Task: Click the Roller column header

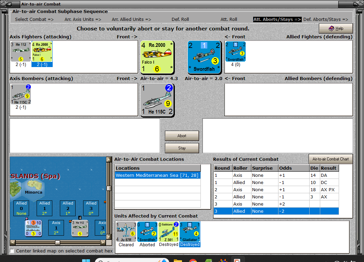Action: coord(242,168)
